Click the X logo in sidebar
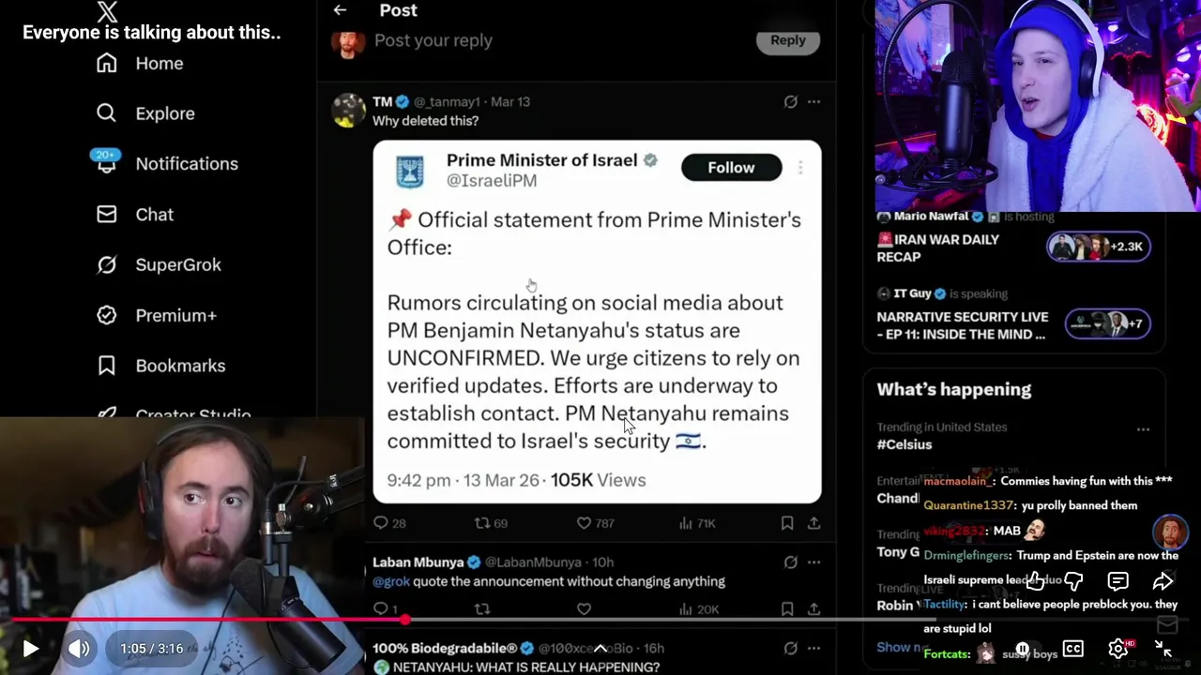The image size is (1201, 675). click(x=107, y=11)
